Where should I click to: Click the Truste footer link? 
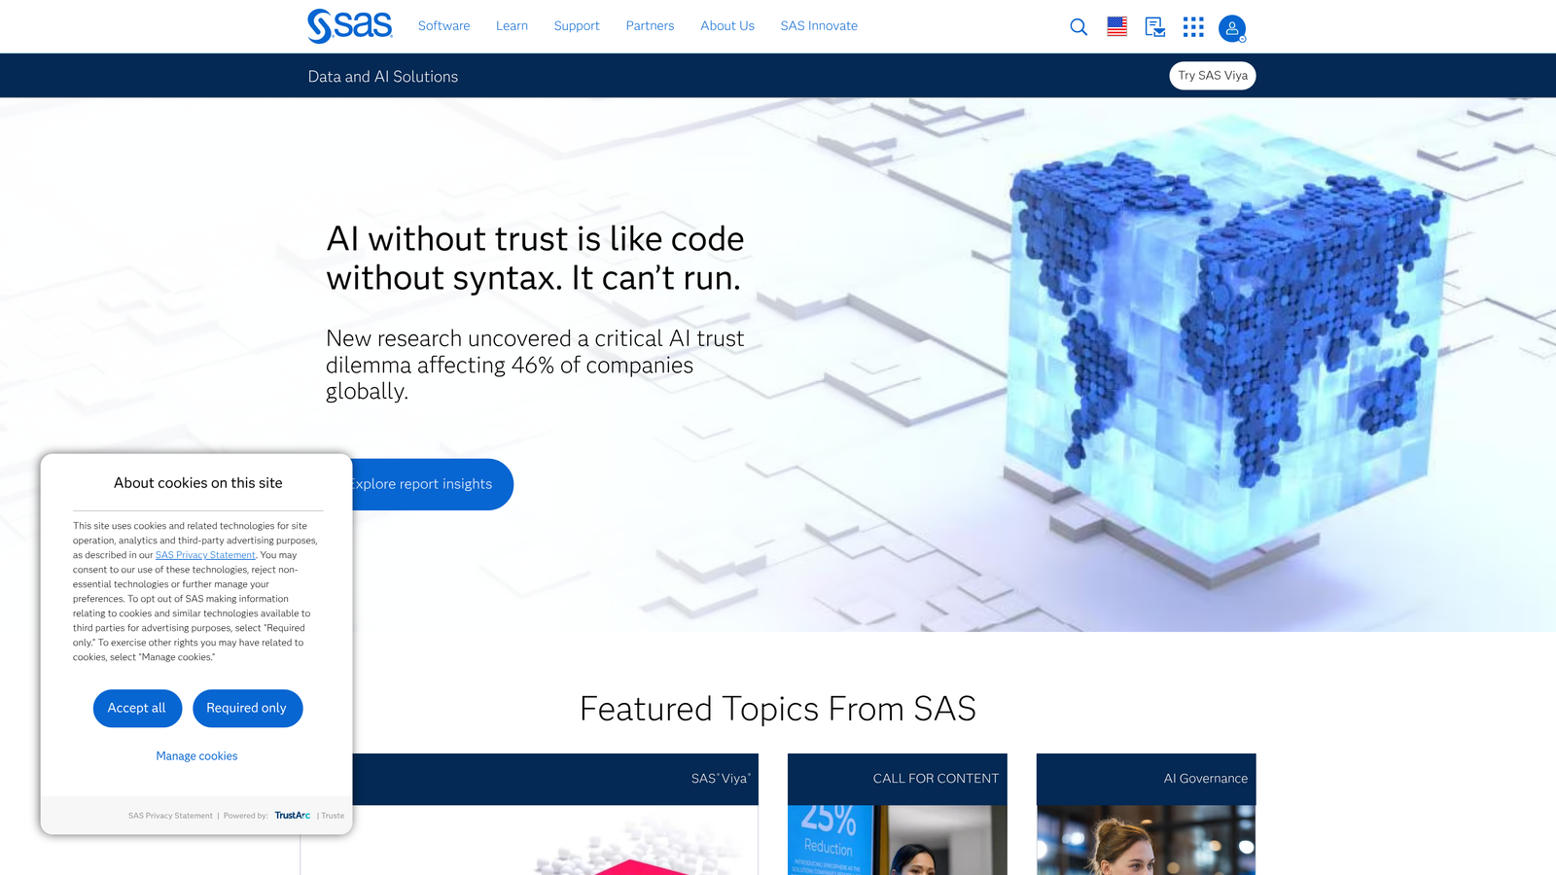[333, 816]
